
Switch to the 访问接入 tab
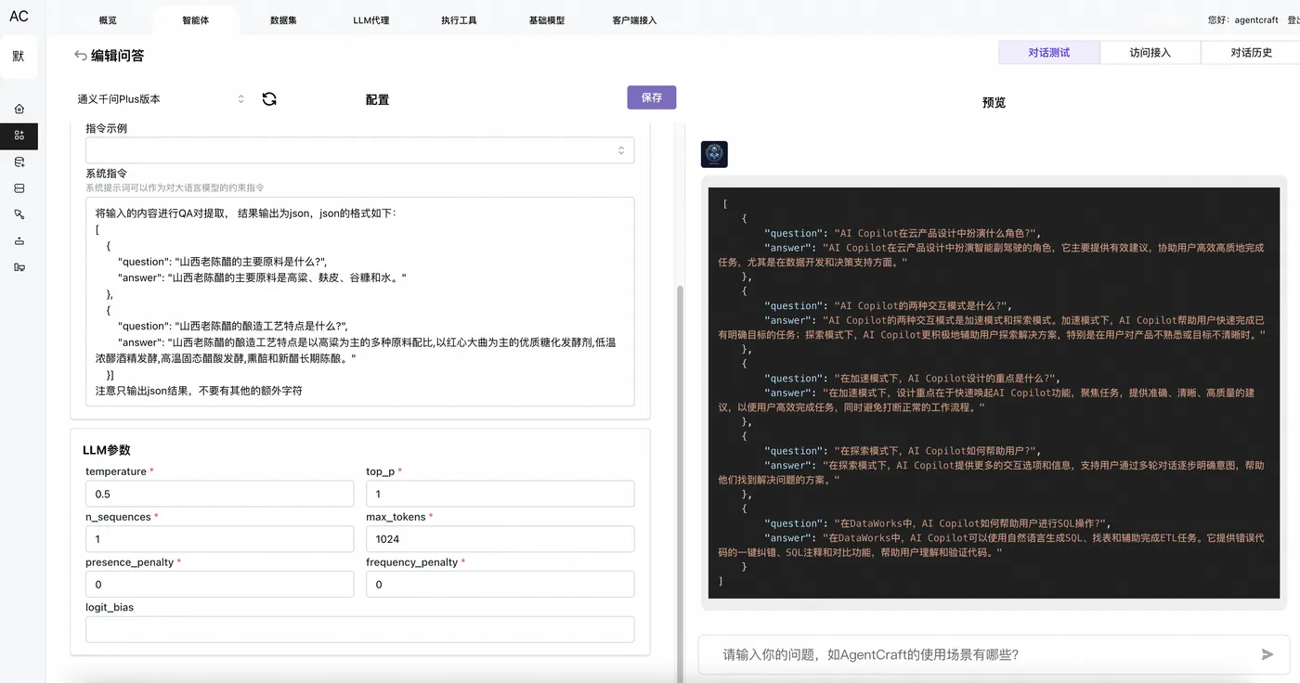pos(1150,53)
